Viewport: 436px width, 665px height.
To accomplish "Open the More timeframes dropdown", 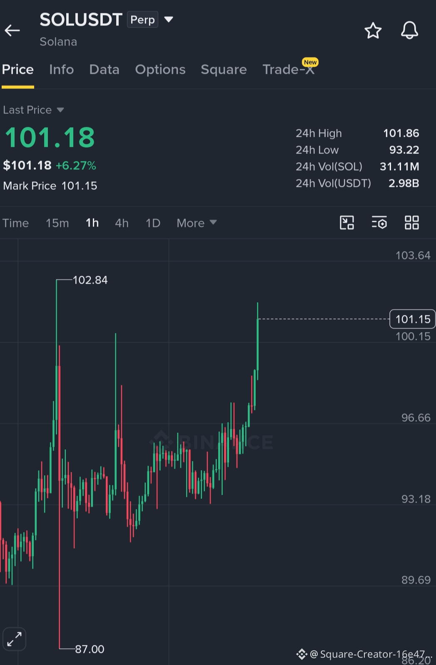I will [197, 223].
